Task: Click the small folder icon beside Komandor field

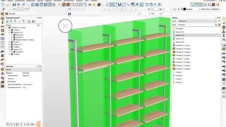Action: (x=219, y=25)
